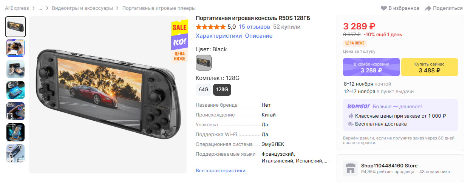476x187 pixels.
Task: Click the flame icon beside Классные цены
Action: point(351,116)
